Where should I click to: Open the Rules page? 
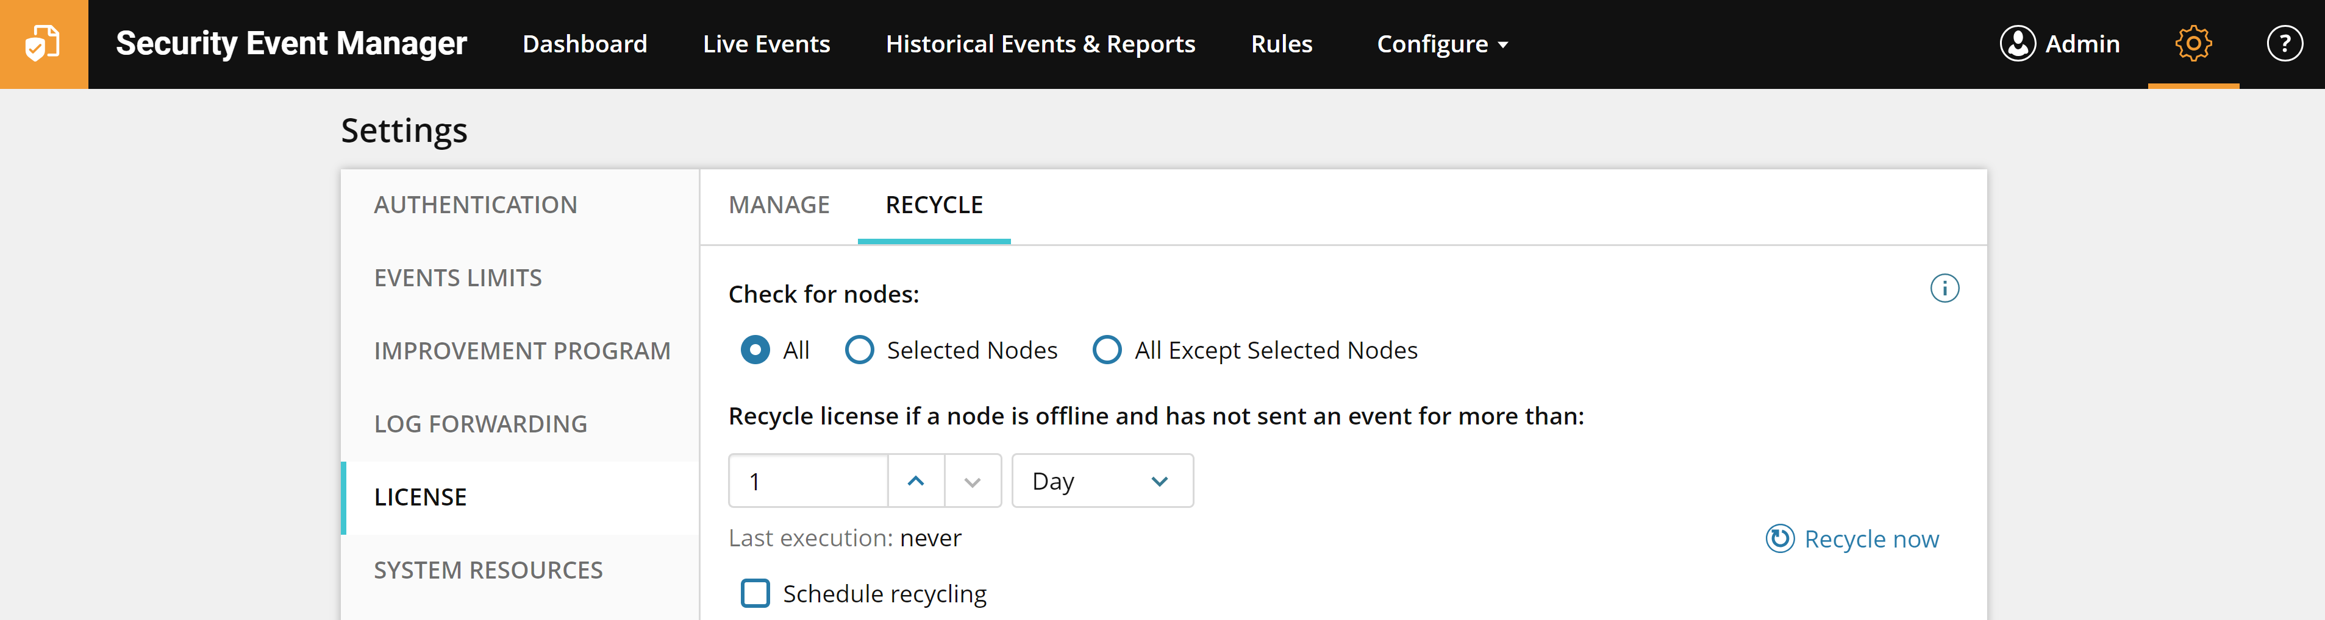click(x=1280, y=44)
